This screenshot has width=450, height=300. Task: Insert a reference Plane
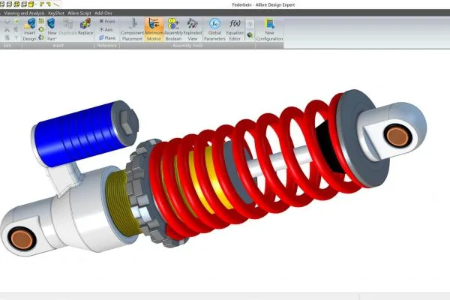coord(107,37)
